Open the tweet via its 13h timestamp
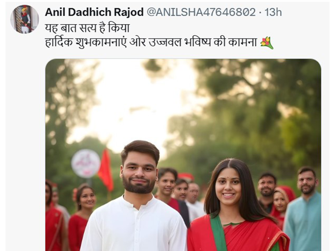 273,12
